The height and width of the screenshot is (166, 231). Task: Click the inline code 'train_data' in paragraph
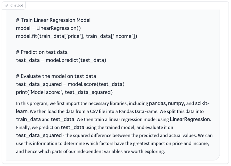point(28,119)
